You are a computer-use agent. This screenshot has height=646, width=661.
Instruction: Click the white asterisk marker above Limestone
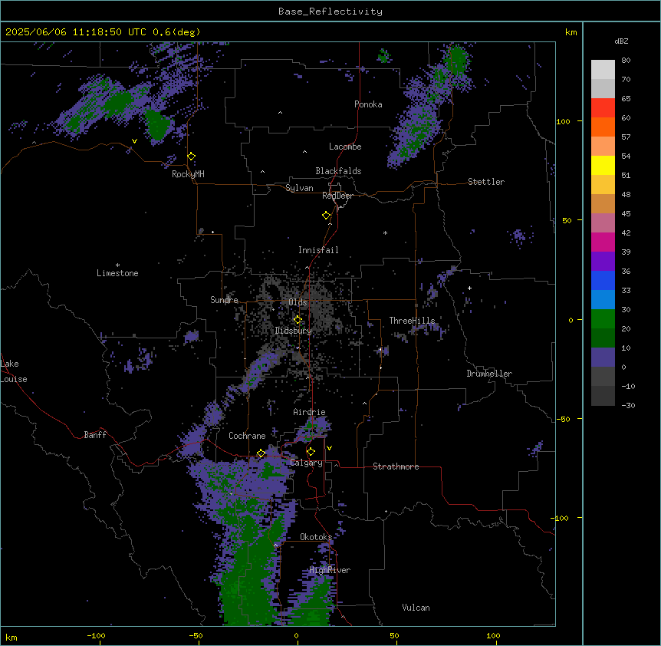(x=117, y=265)
